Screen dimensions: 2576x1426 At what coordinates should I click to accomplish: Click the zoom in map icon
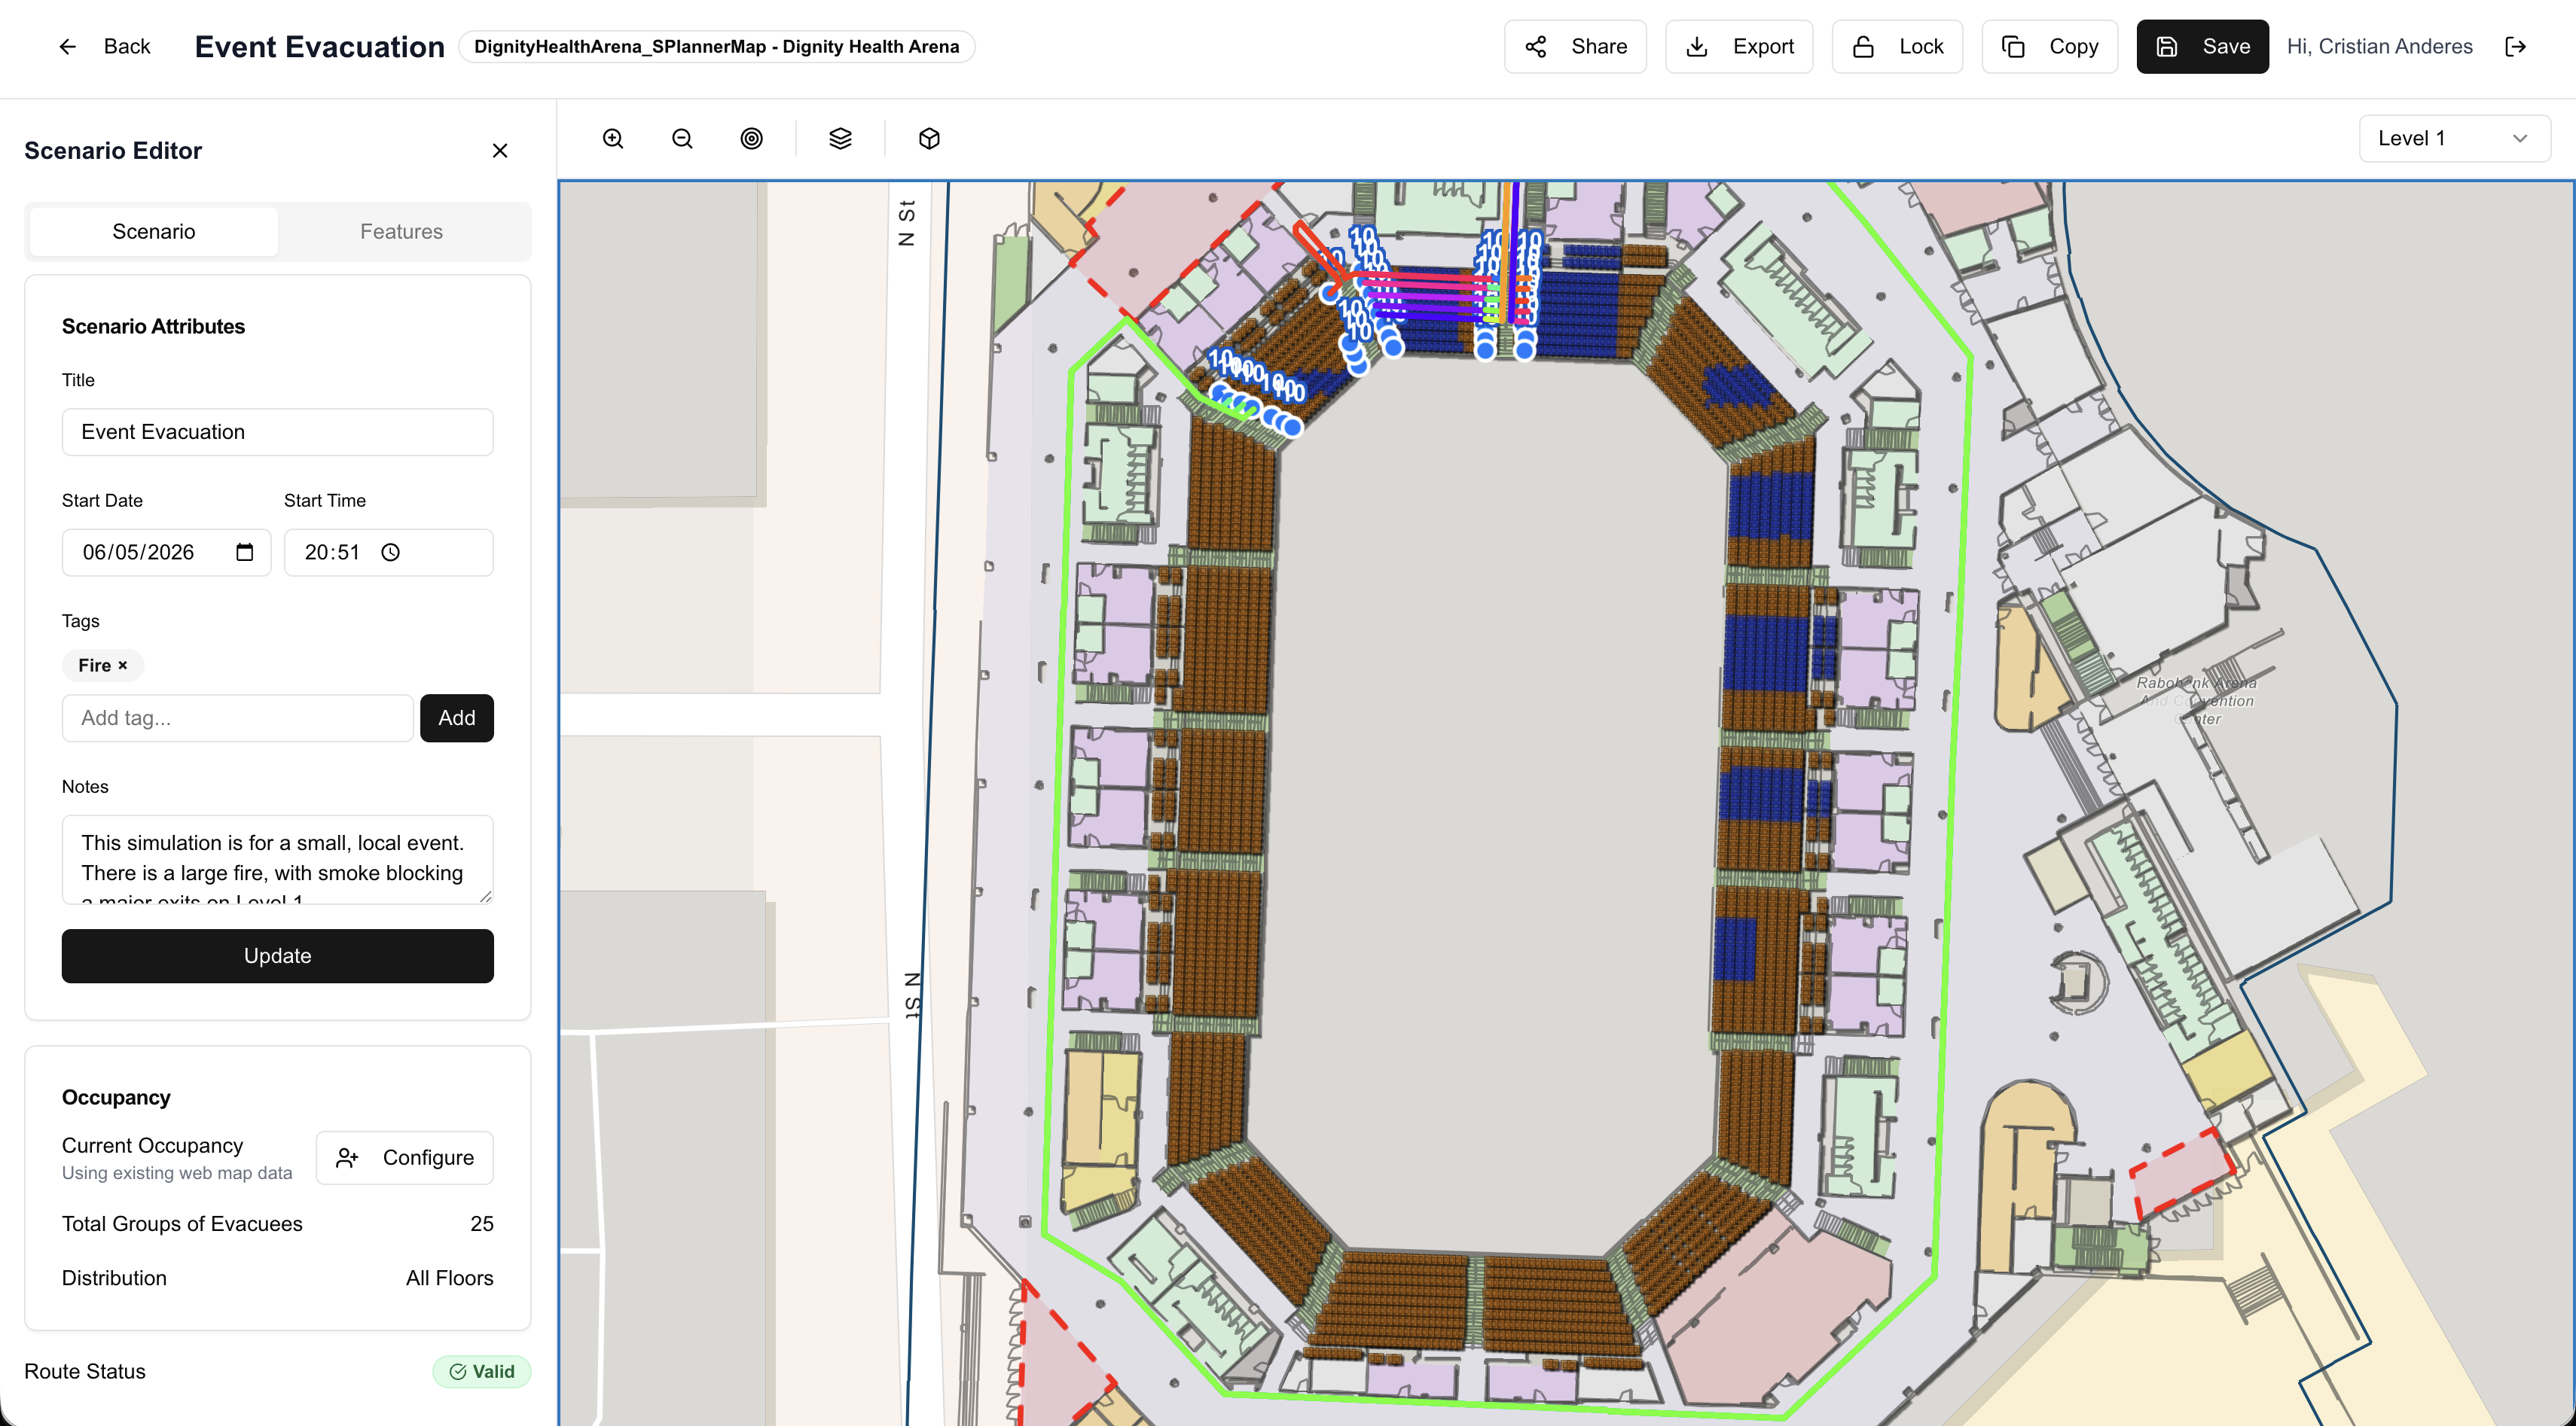point(613,139)
